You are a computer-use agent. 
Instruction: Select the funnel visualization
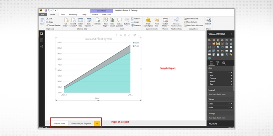point(218,51)
